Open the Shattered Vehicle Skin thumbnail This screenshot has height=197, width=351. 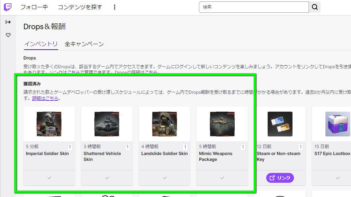[x=107, y=124]
